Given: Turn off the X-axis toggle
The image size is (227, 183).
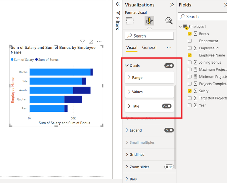Looking at the screenshot, I should pyautogui.click(x=169, y=66).
